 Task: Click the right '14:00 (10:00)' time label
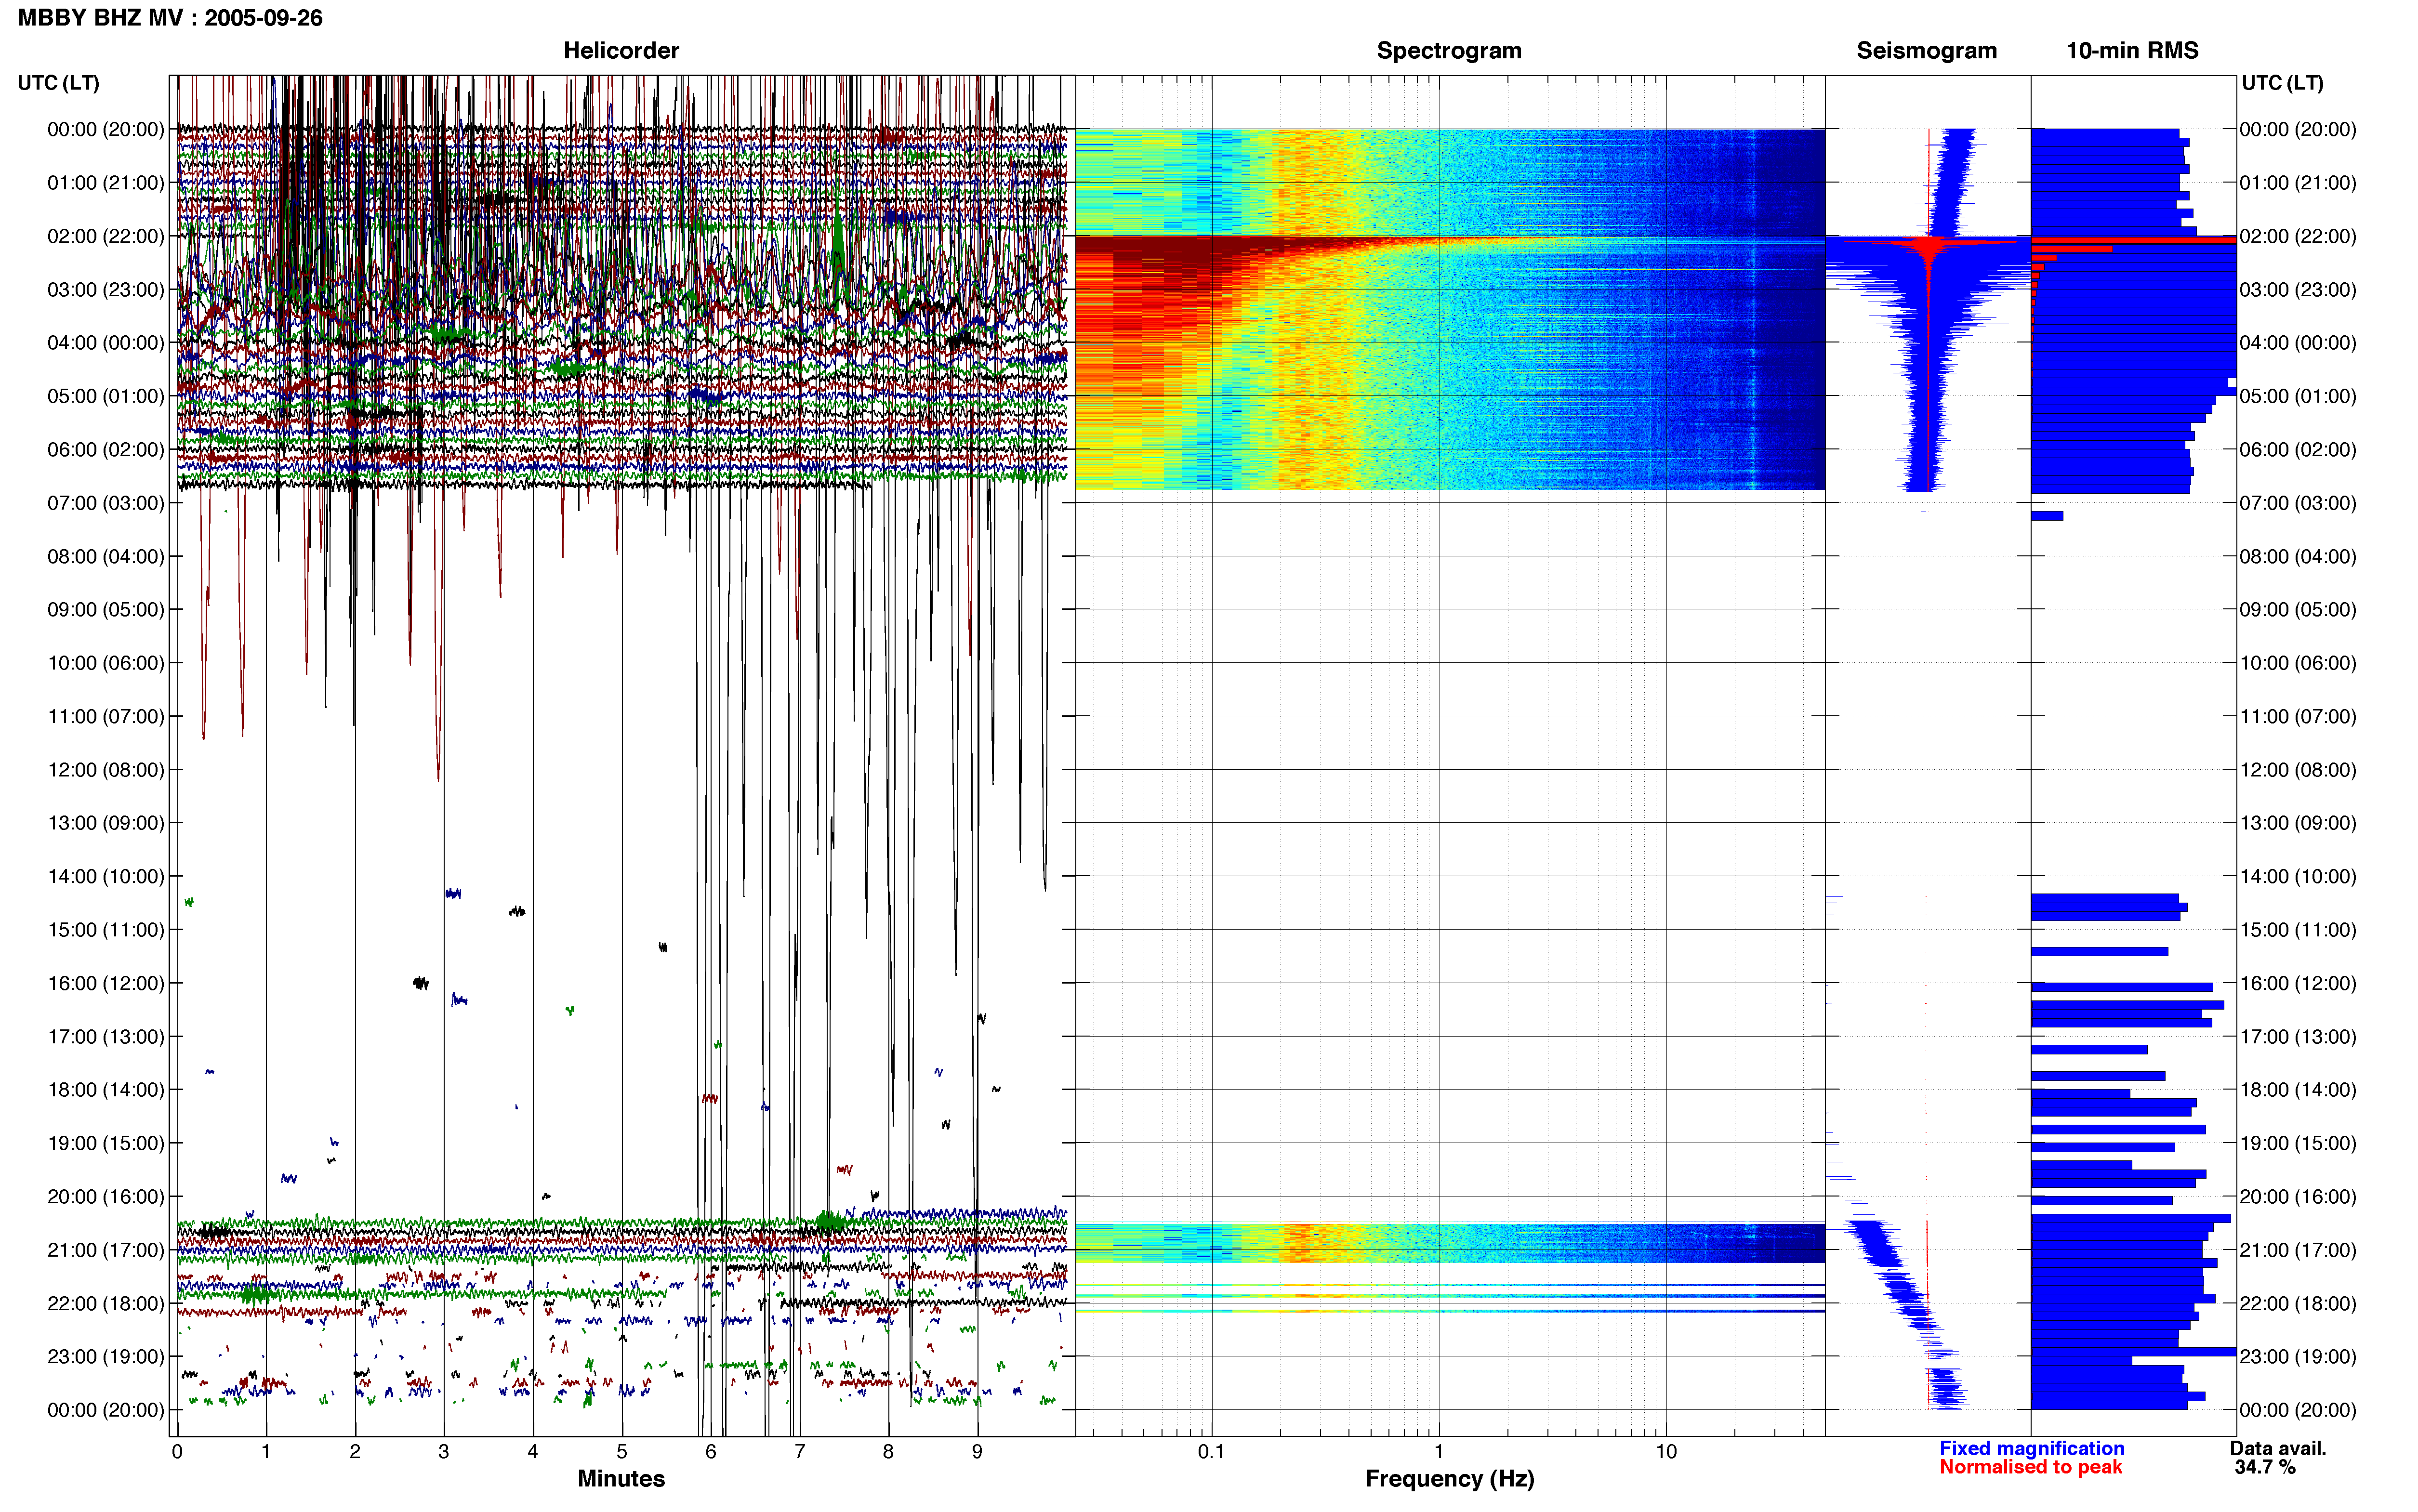tap(2298, 877)
